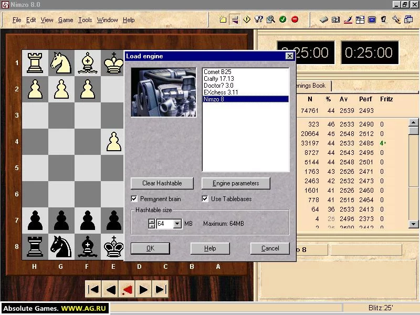The height and width of the screenshot is (315, 420).
Task: Toggle the Use Tablebases checkbox
Action: [x=205, y=199]
